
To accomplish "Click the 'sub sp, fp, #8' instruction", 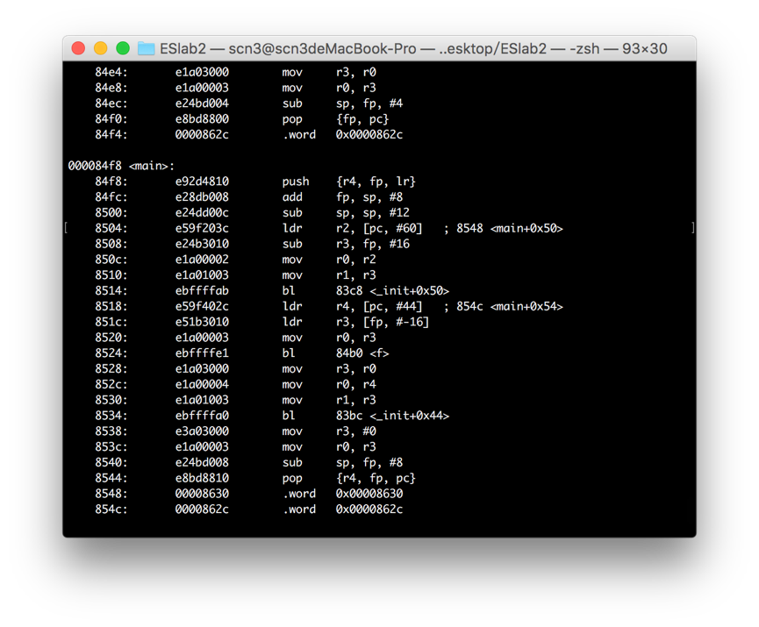I will (342, 462).
